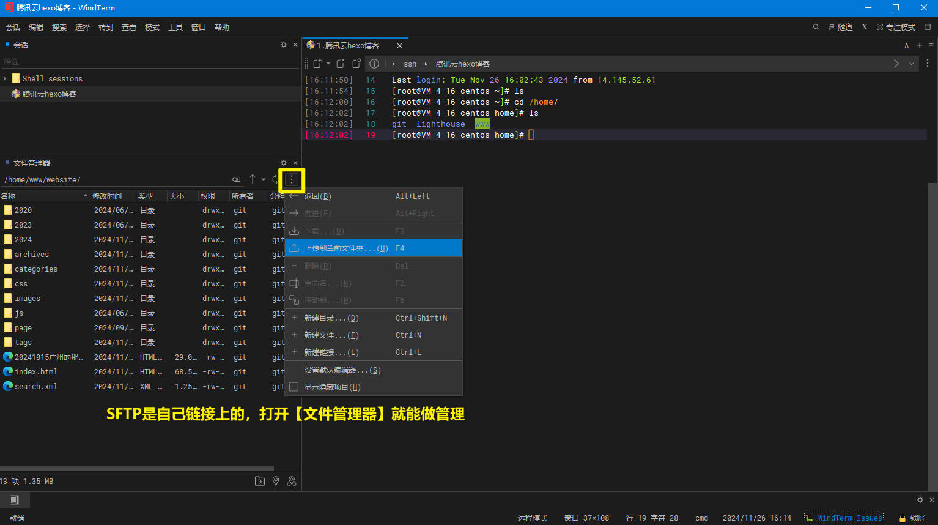Open the 工具 menu in the menu bar
The height and width of the screenshot is (525, 938).
coord(175,27)
